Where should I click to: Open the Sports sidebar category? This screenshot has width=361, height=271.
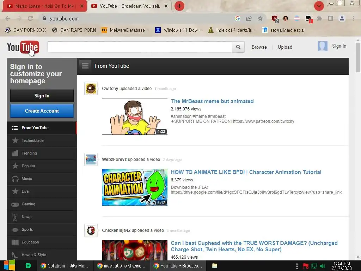tap(42, 229)
